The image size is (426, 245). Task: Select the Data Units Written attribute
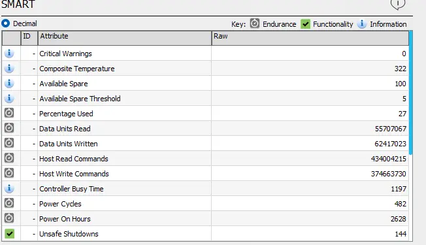[69, 144]
